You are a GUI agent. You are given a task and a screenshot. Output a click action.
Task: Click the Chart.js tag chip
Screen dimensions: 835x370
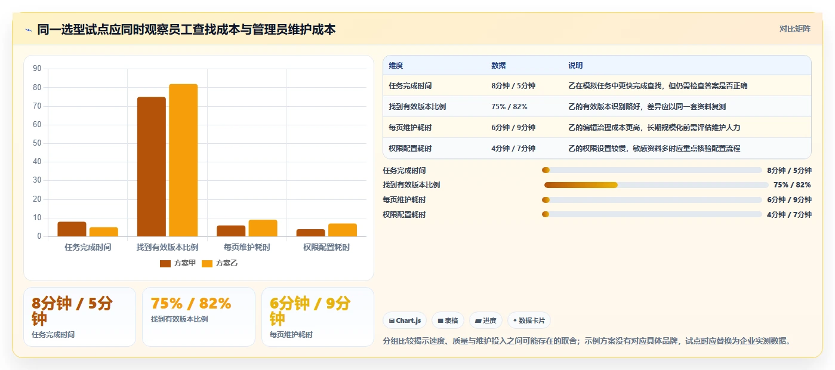[x=404, y=320]
